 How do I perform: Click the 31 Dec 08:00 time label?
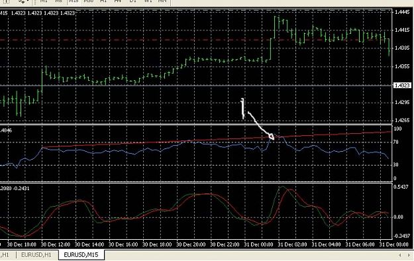(393, 244)
